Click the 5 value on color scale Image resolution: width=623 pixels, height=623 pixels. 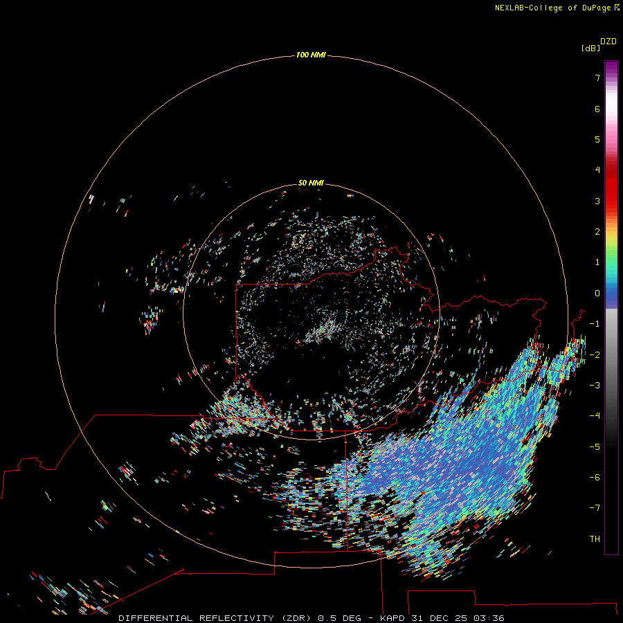point(597,139)
